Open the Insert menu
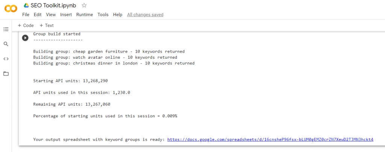The width and height of the screenshot is (385, 152). [x=66, y=15]
